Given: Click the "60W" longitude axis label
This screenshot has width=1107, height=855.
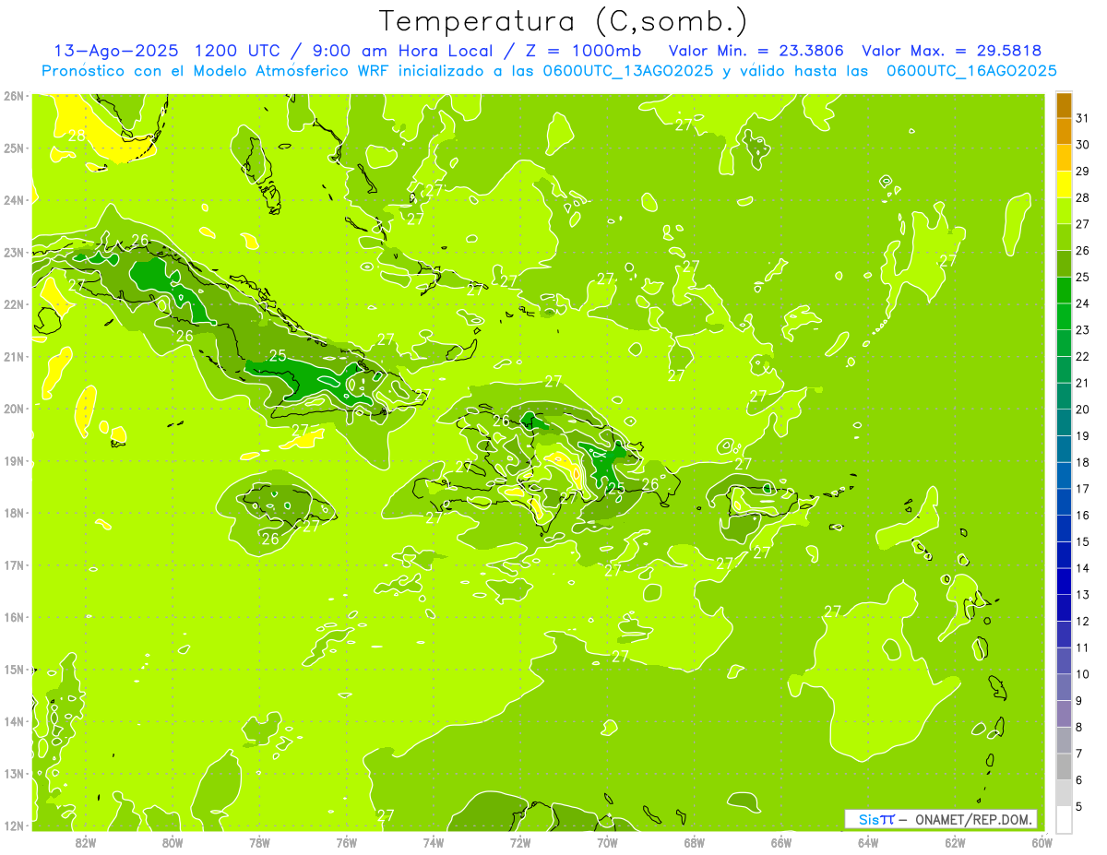Looking at the screenshot, I should pyautogui.click(x=1042, y=842).
